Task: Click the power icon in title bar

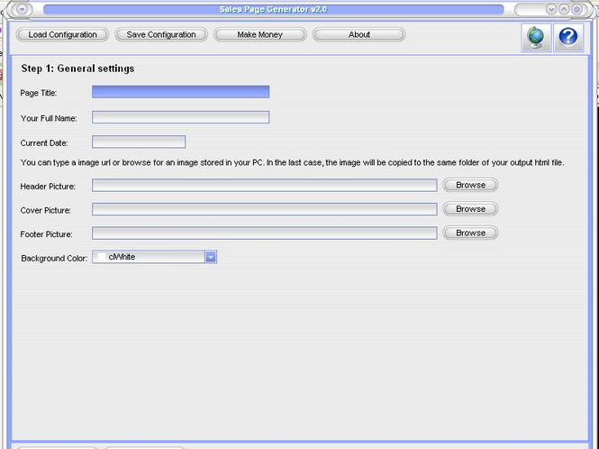Action: [x=576, y=9]
